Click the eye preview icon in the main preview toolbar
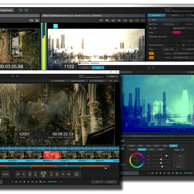Viewport: 194px width, 194px height. click(125, 20)
